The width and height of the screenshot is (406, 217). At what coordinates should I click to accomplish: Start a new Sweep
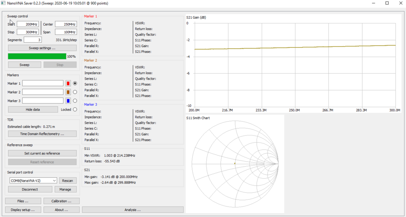pos(25,65)
